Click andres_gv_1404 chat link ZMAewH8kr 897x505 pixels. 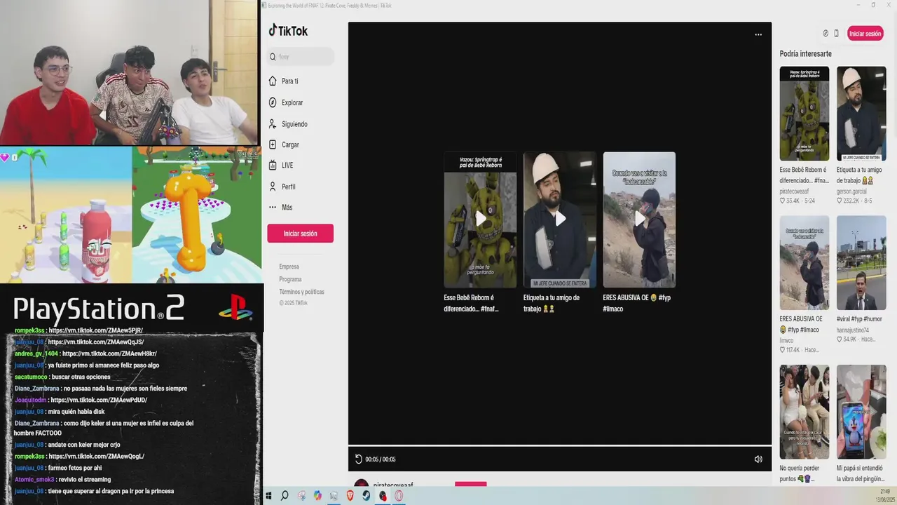[109, 353]
